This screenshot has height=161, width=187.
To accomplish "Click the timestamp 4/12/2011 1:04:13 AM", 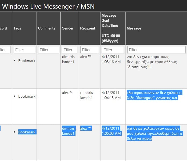I will click(111, 95).
